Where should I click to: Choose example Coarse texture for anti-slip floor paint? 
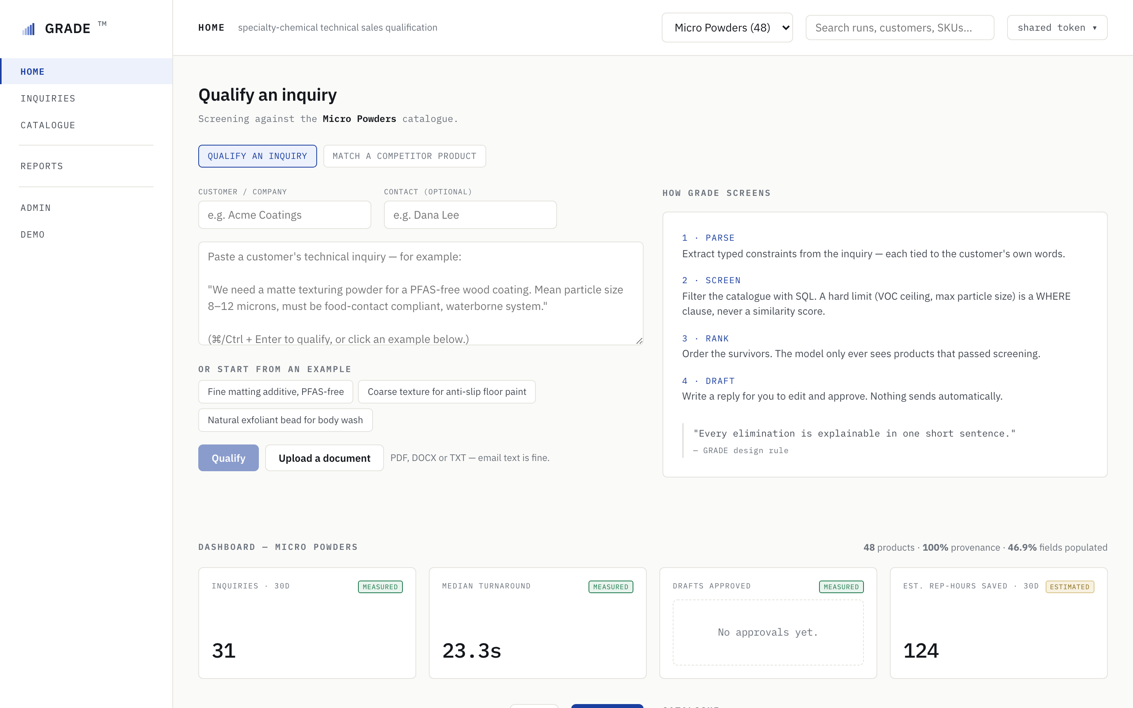click(446, 391)
